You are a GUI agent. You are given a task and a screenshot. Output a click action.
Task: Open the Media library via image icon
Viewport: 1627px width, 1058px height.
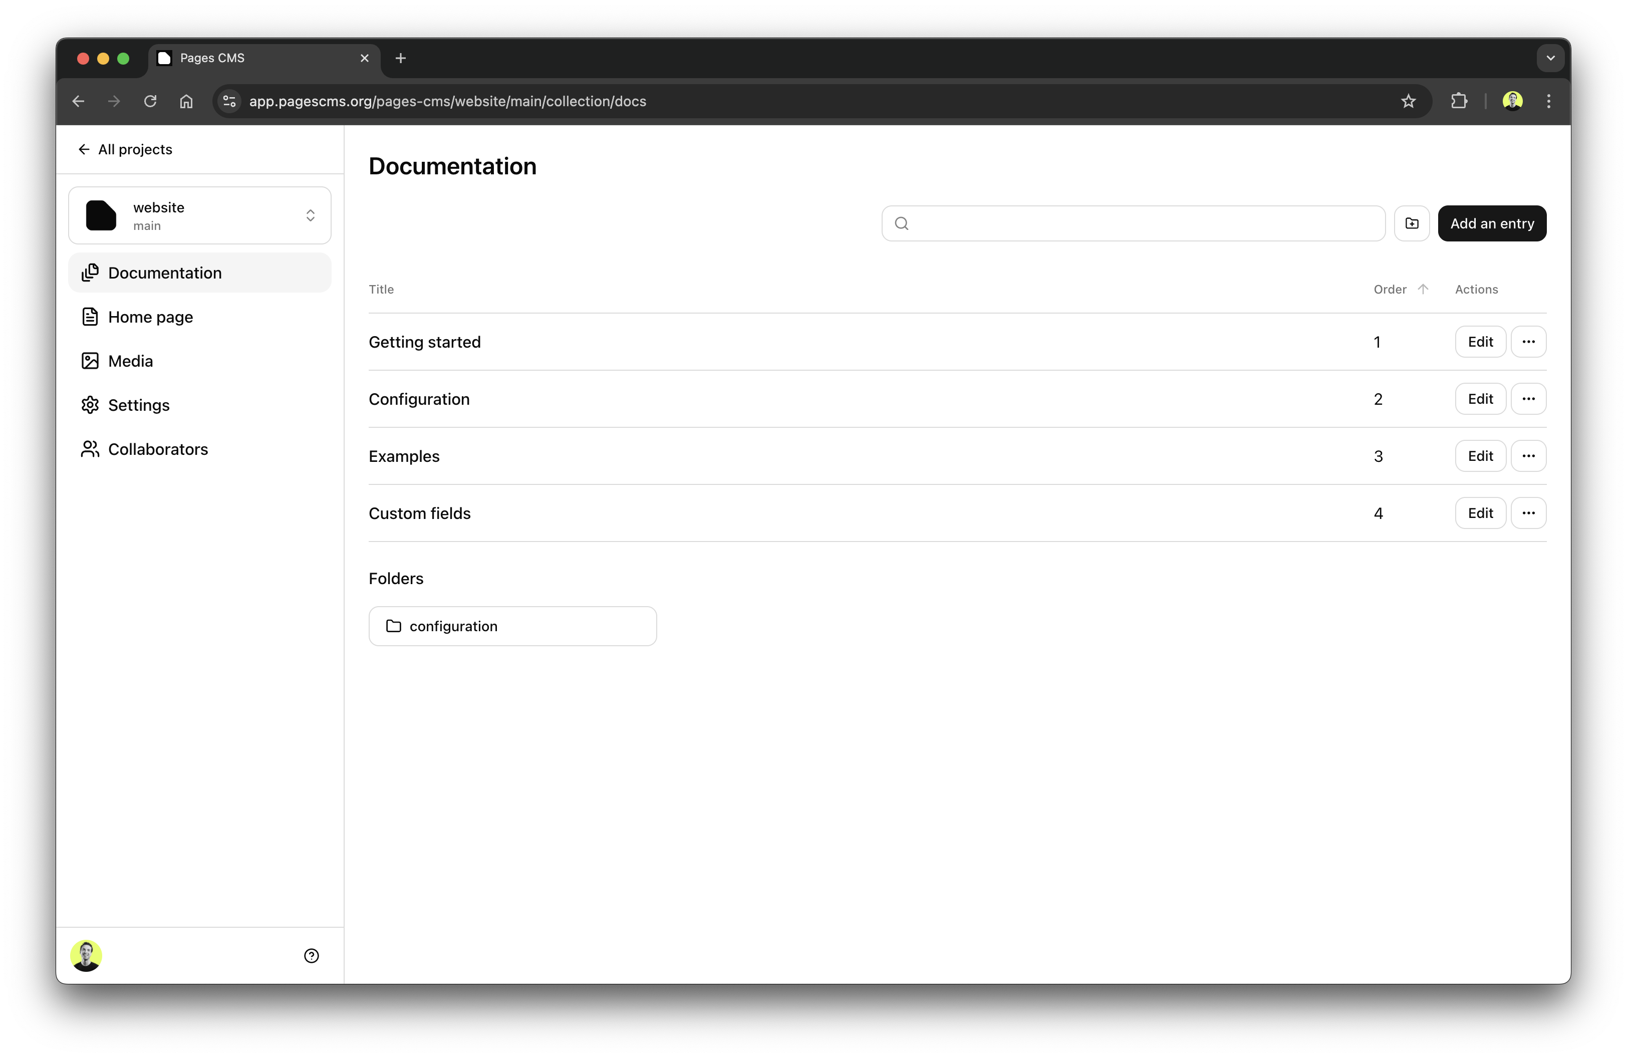pyautogui.click(x=91, y=360)
